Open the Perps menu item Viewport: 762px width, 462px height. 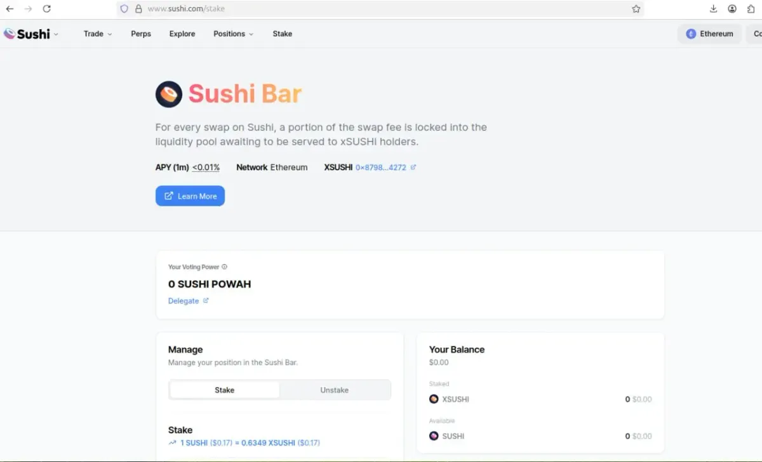pos(141,34)
